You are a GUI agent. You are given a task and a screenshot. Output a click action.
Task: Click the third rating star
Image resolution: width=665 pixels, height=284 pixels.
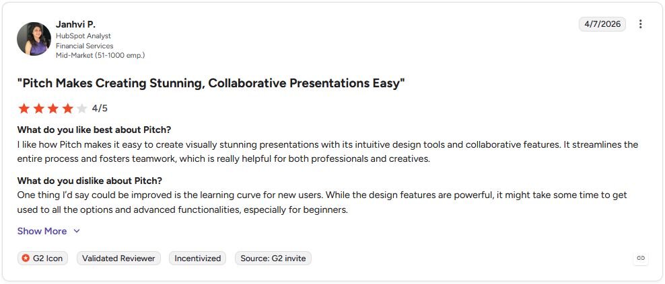tap(53, 109)
